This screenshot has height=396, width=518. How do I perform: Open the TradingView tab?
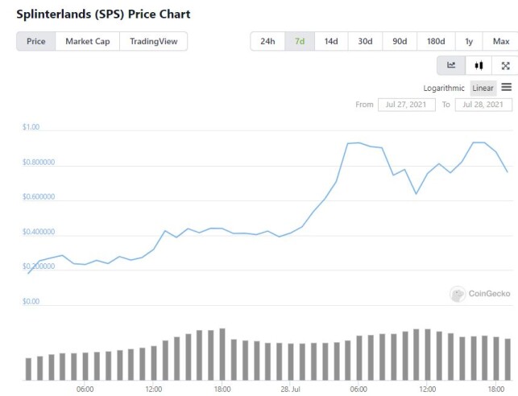[x=154, y=41]
